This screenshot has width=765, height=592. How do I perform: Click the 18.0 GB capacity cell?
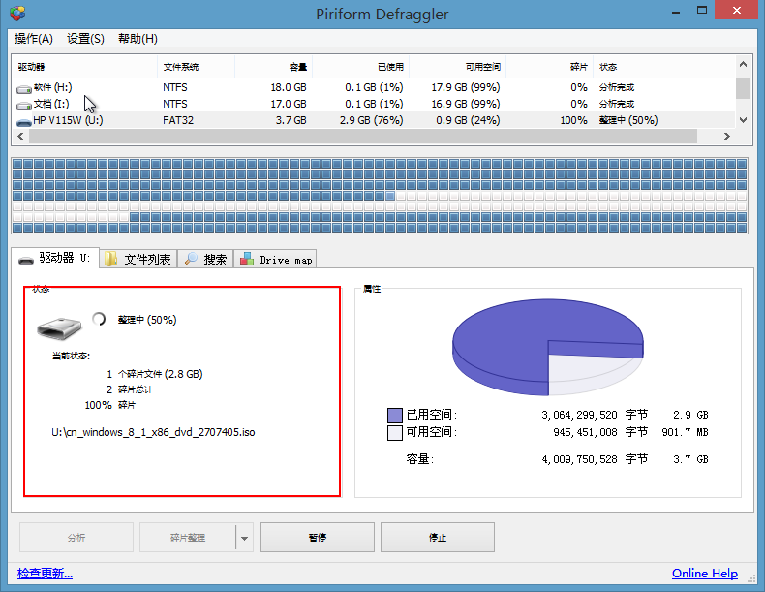click(x=289, y=87)
